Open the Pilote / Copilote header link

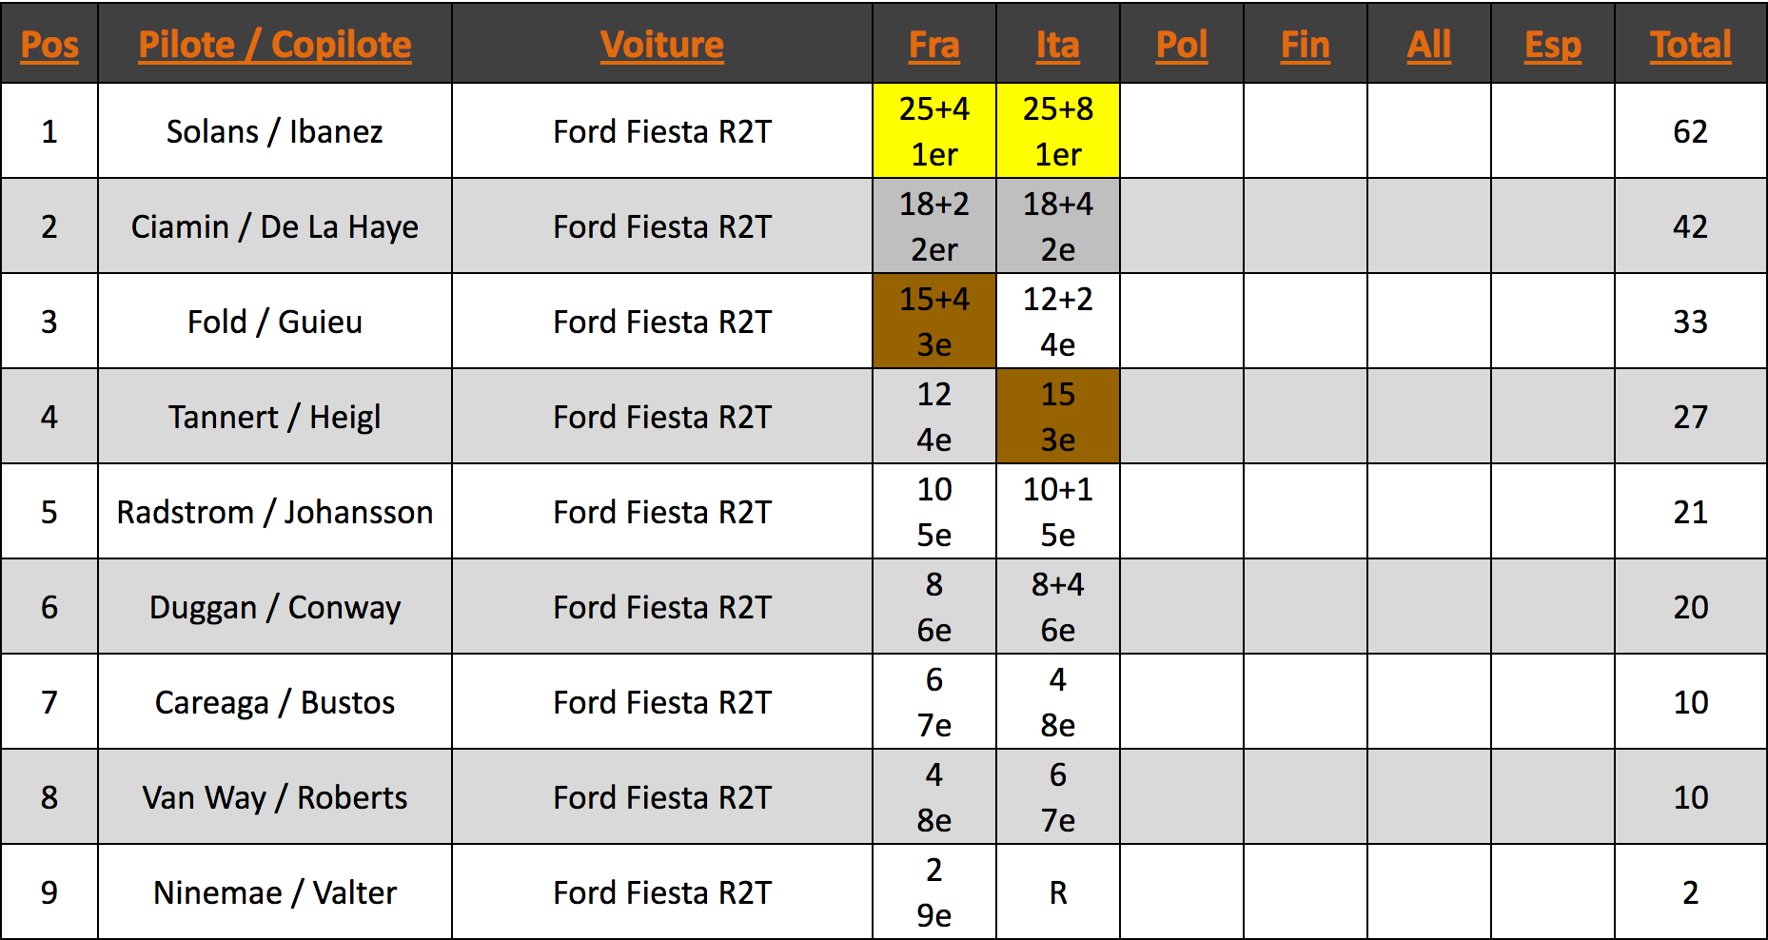[275, 45]
